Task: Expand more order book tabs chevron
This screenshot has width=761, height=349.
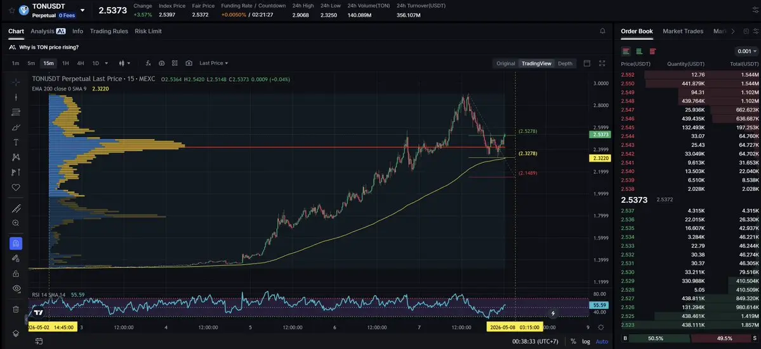Action: coord(733,31)
